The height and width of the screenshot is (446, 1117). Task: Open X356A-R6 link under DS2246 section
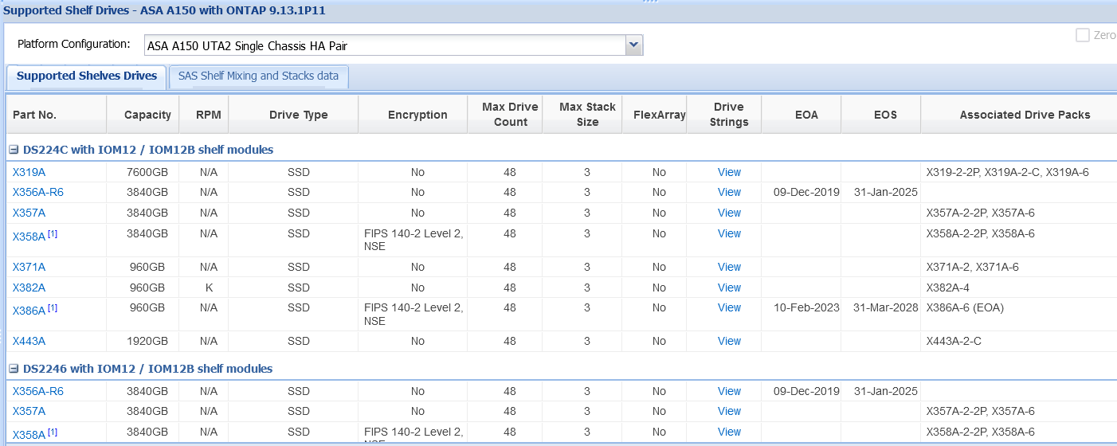[x=37, y=391]
